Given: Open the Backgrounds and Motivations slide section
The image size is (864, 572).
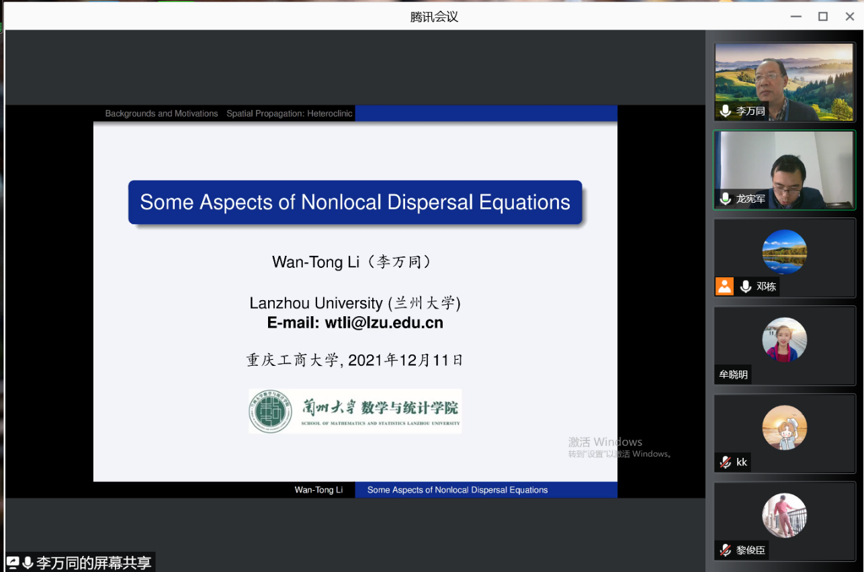Looking at the screenshot, I should [161, 113].
